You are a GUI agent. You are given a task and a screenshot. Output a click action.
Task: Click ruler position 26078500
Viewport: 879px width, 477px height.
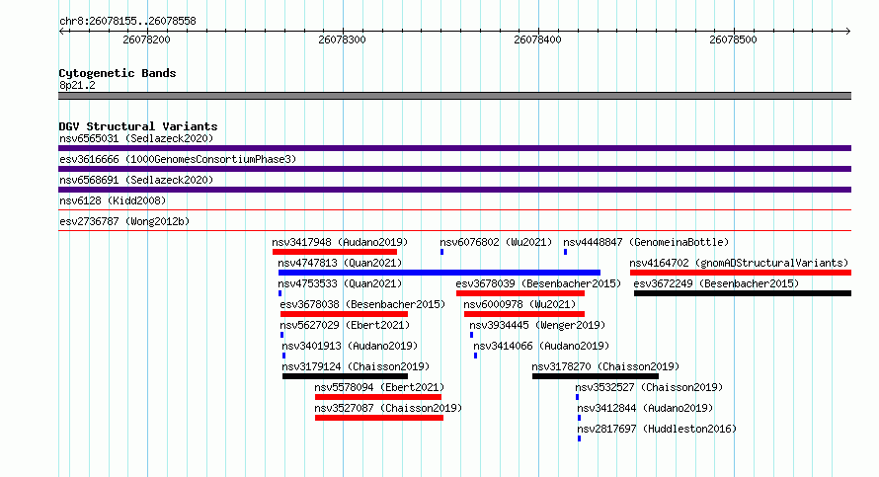[x=733, y=40]
